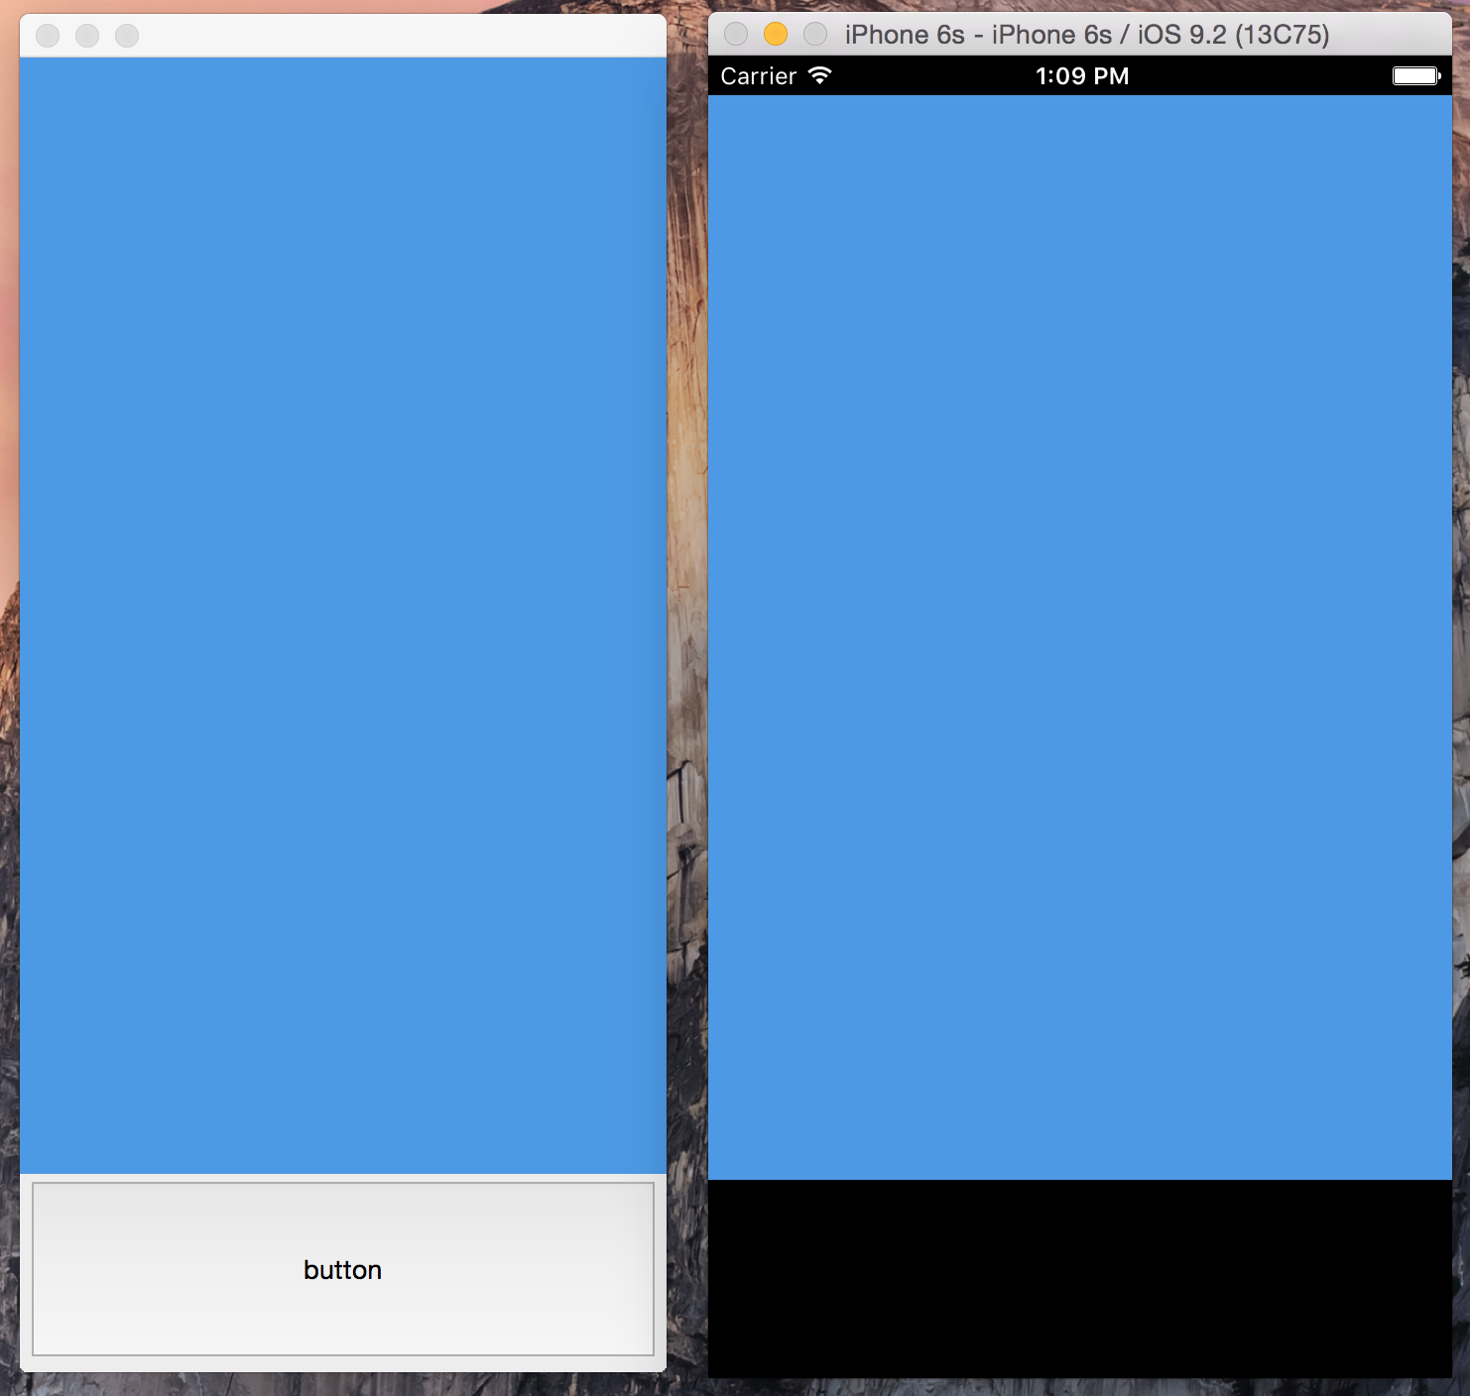The image size is (1470, 1396).
Task: Click the "1:09 PM" time in status bar
Action: [1082, 76]
